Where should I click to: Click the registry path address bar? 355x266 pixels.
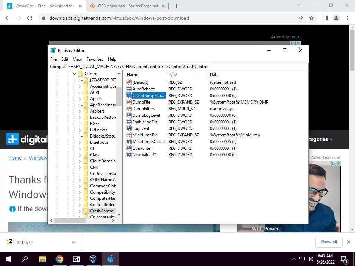(x=178, y=66)
